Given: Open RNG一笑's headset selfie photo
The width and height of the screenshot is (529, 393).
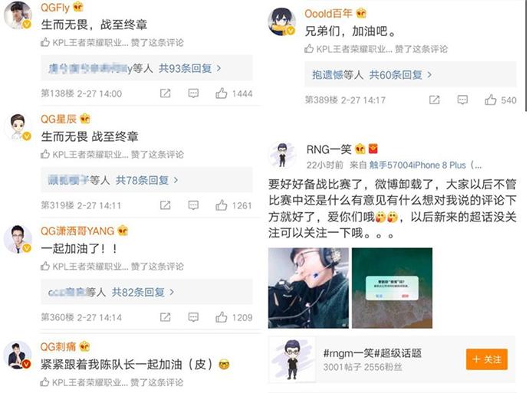Looking at the screenshot, I should click(x=308, y=288).
